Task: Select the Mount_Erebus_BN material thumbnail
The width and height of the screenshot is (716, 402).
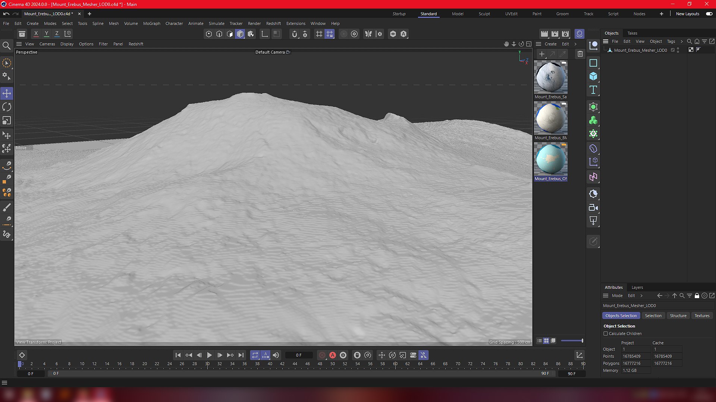Action: pyautogui.click(x=550, y=118)
